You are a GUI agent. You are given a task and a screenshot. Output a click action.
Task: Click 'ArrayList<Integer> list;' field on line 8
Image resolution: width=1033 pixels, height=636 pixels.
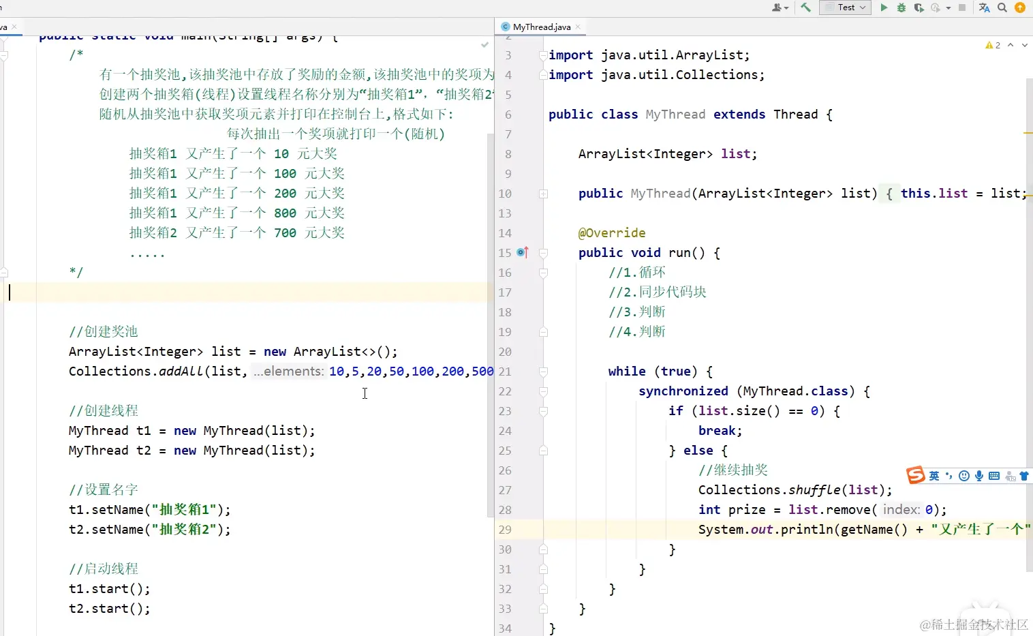pyautogui.click(x=668, y=154)
